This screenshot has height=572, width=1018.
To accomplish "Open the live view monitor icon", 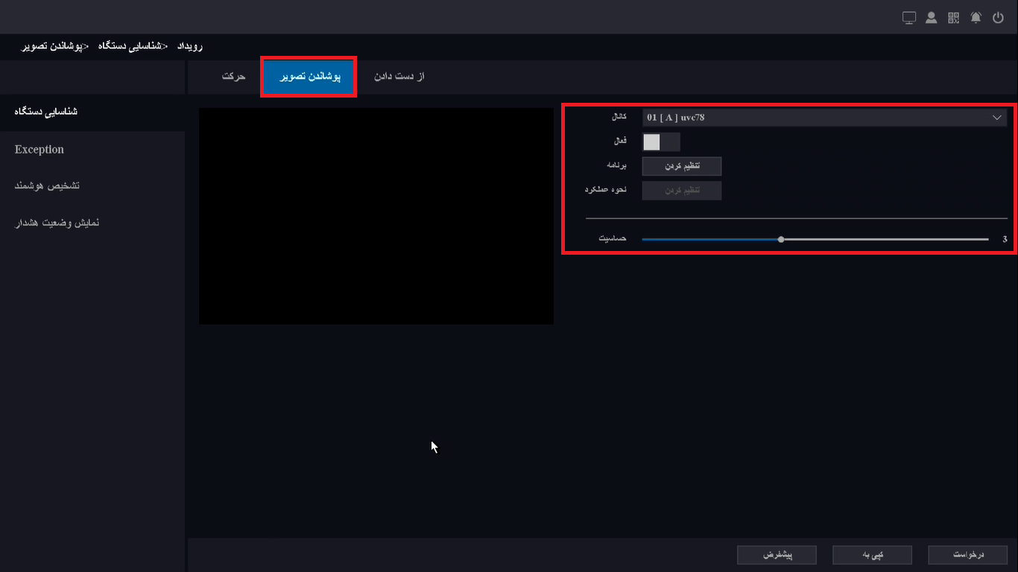I will click(909, 18).
